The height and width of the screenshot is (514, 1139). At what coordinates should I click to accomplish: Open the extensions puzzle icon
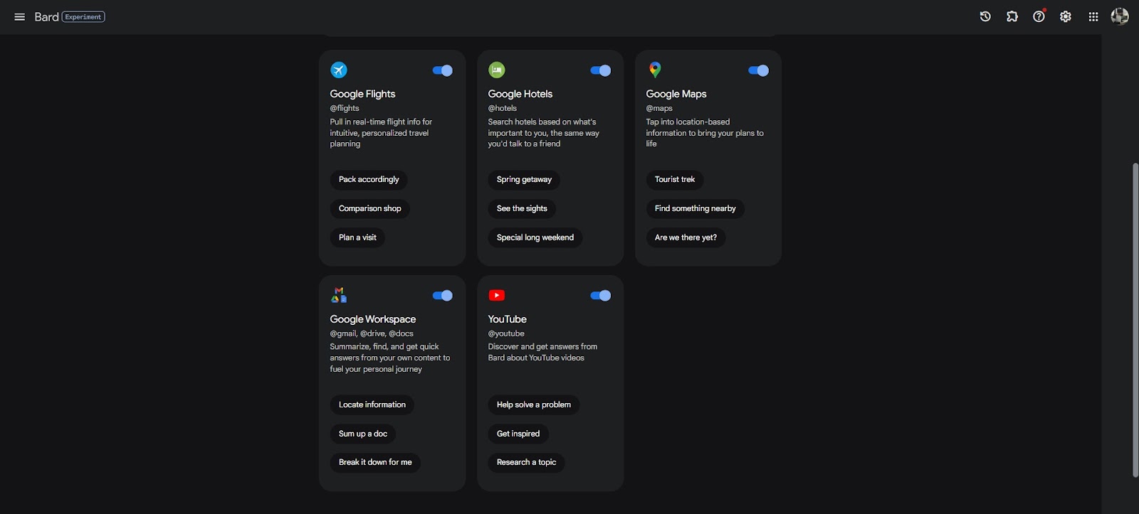1012,16
